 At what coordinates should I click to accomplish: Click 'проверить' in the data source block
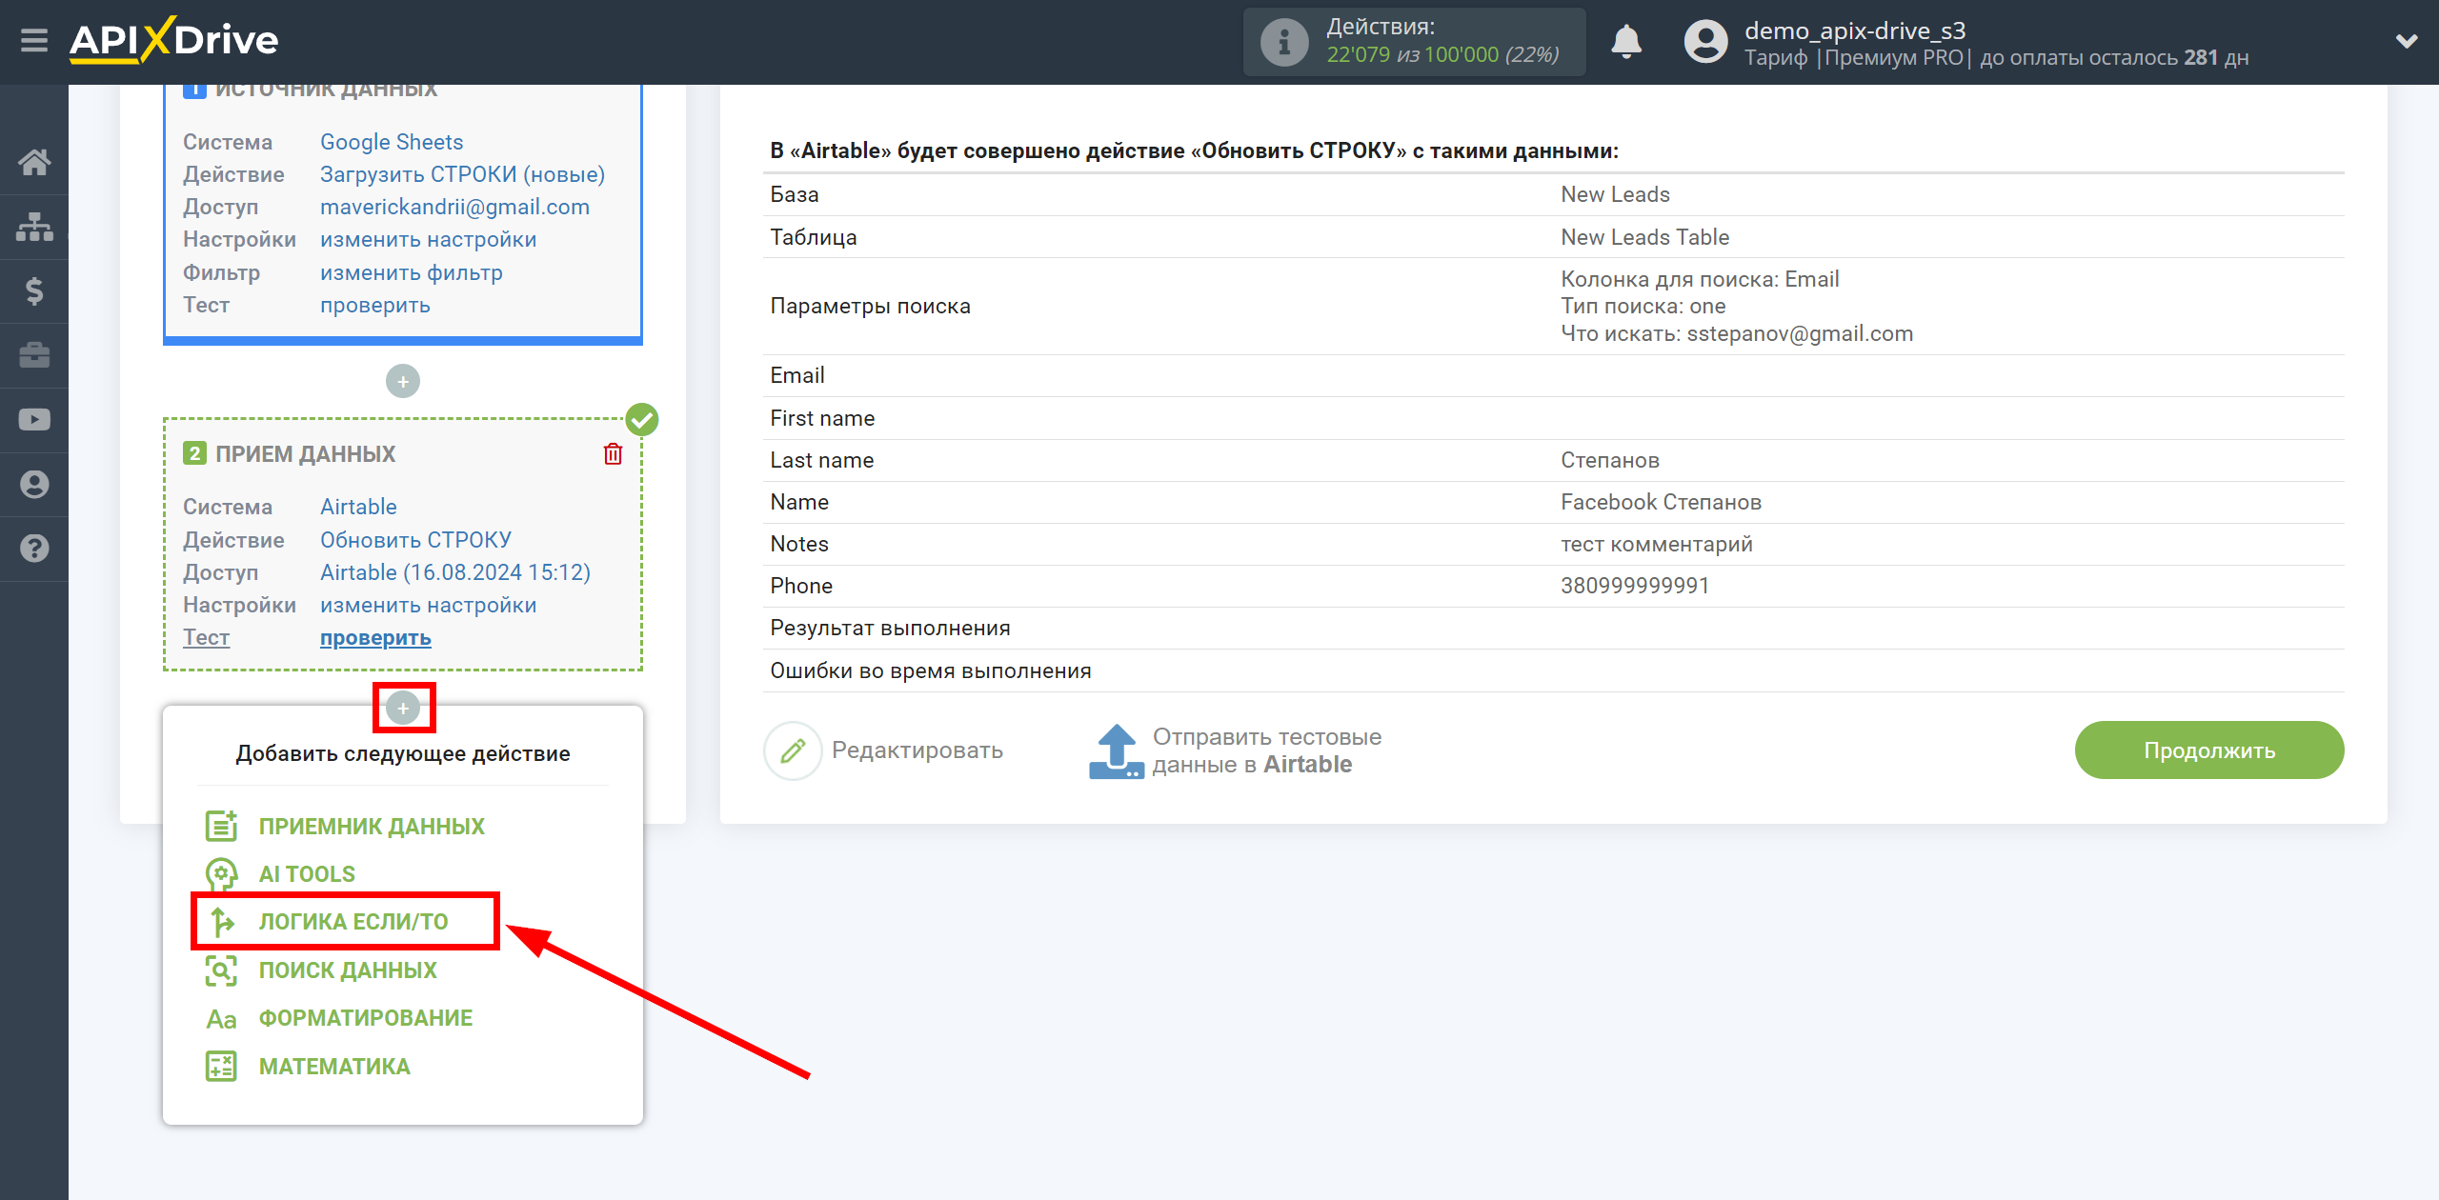(374, 305)
